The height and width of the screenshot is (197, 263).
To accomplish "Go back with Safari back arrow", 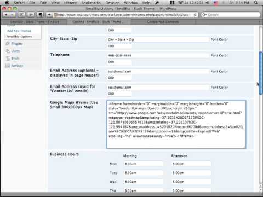I will [6, 15].
